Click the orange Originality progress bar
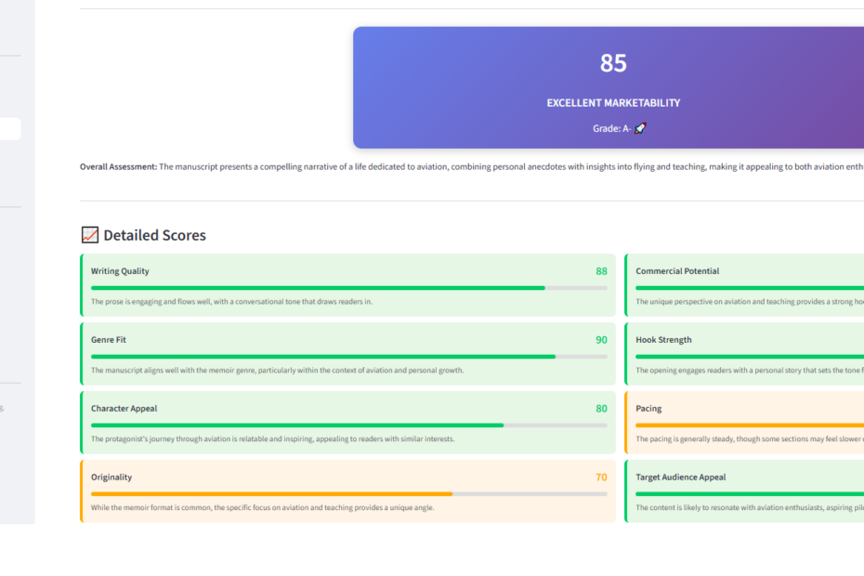The height and width of the screenshot is (576, 864). tap(348, 494)
